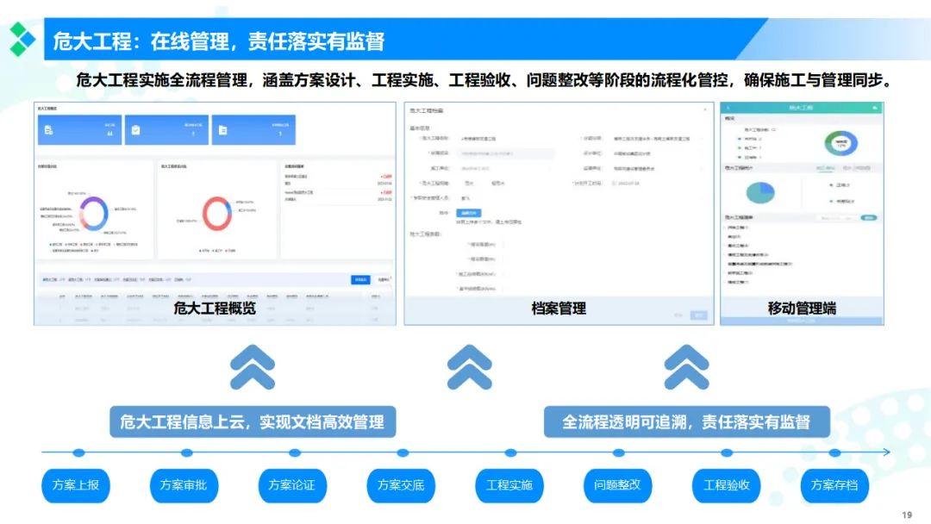
Task: Select the 方案存档 step pill
Action: coord(834,485)
